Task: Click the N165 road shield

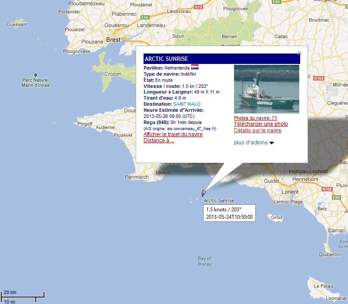Action: point(327,189)
